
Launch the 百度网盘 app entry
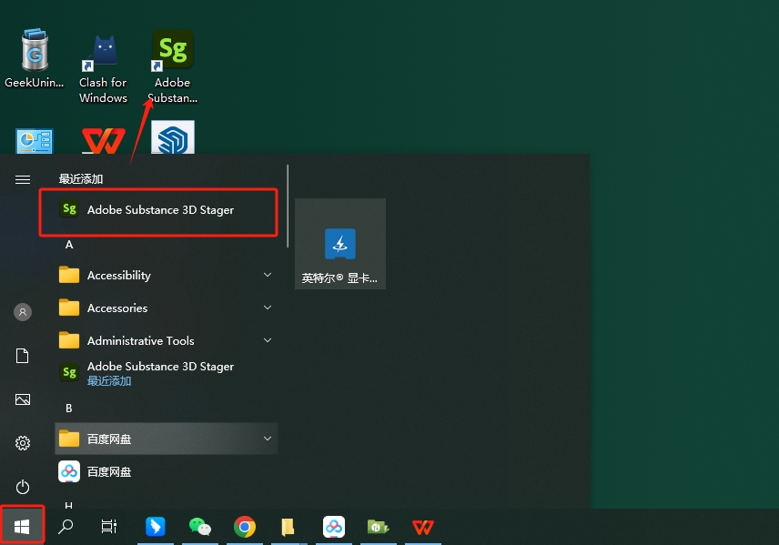coord(166,471)
